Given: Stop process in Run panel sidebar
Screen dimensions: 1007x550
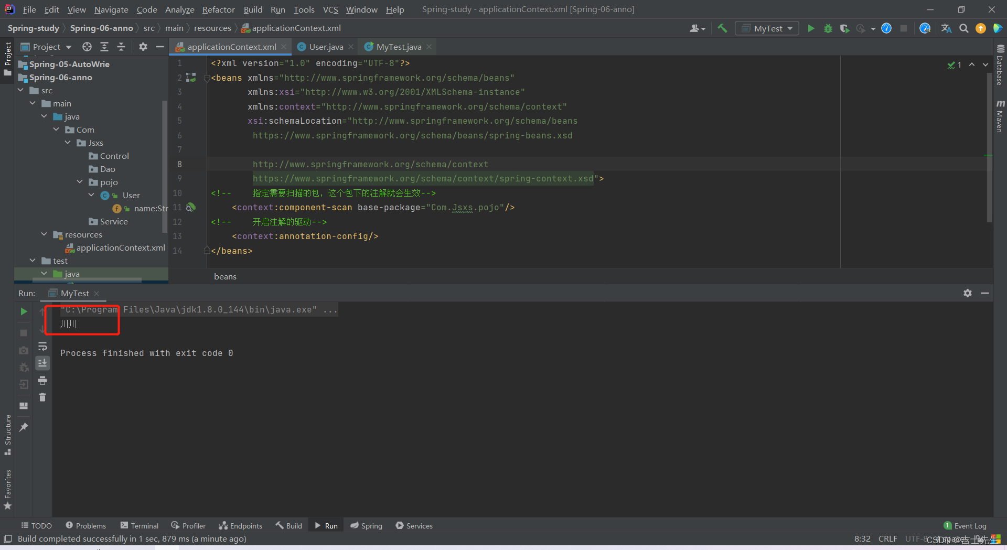Looking at the screenshot, I should (x=24, y=333).
